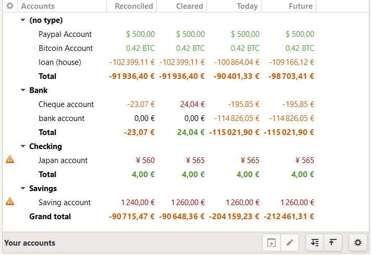The image size is (371, 255).
Task: Click Cheque account's Cleared value 24,04 €
Action: point(192,104)
